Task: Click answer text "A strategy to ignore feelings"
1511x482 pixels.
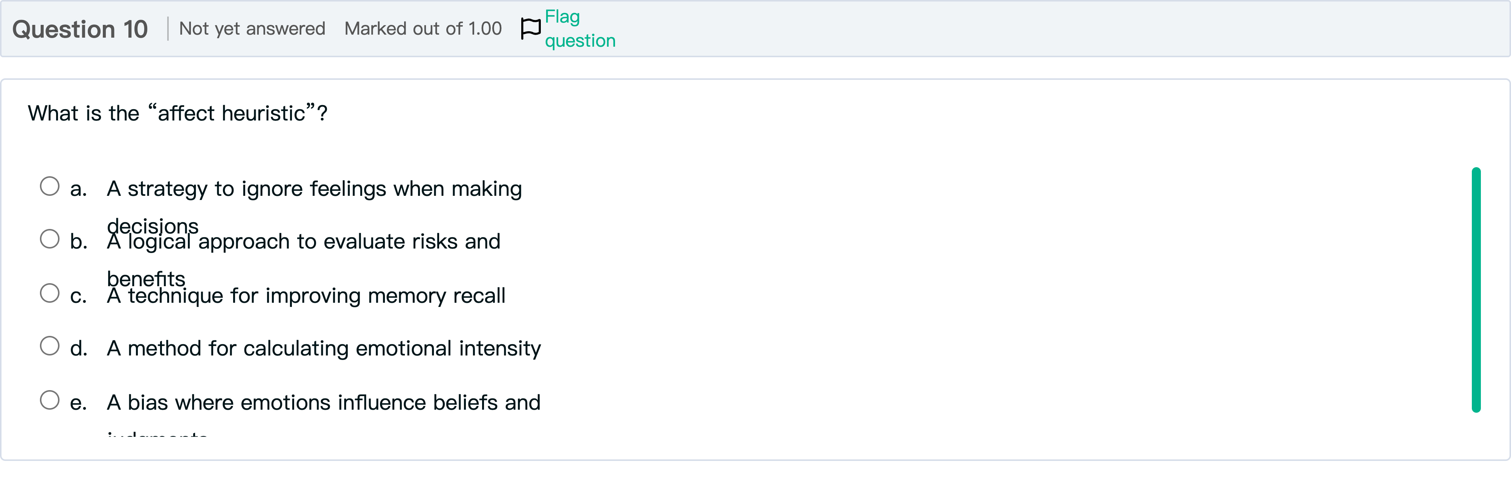Action: pos(314,189)
